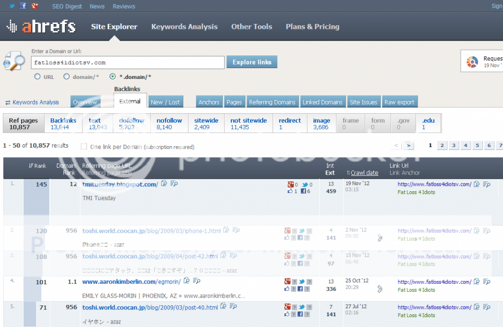Open Keywords Analysis link beside Overview tab
The height and width of the screenshot is (327, 503).
(36, 102)
